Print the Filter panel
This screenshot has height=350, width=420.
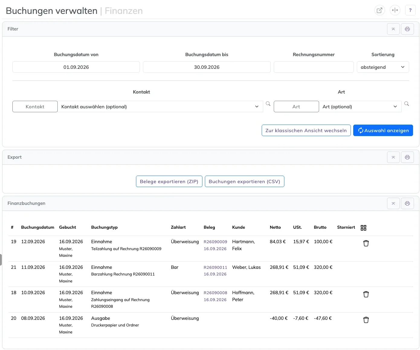(x=407, y=29)
